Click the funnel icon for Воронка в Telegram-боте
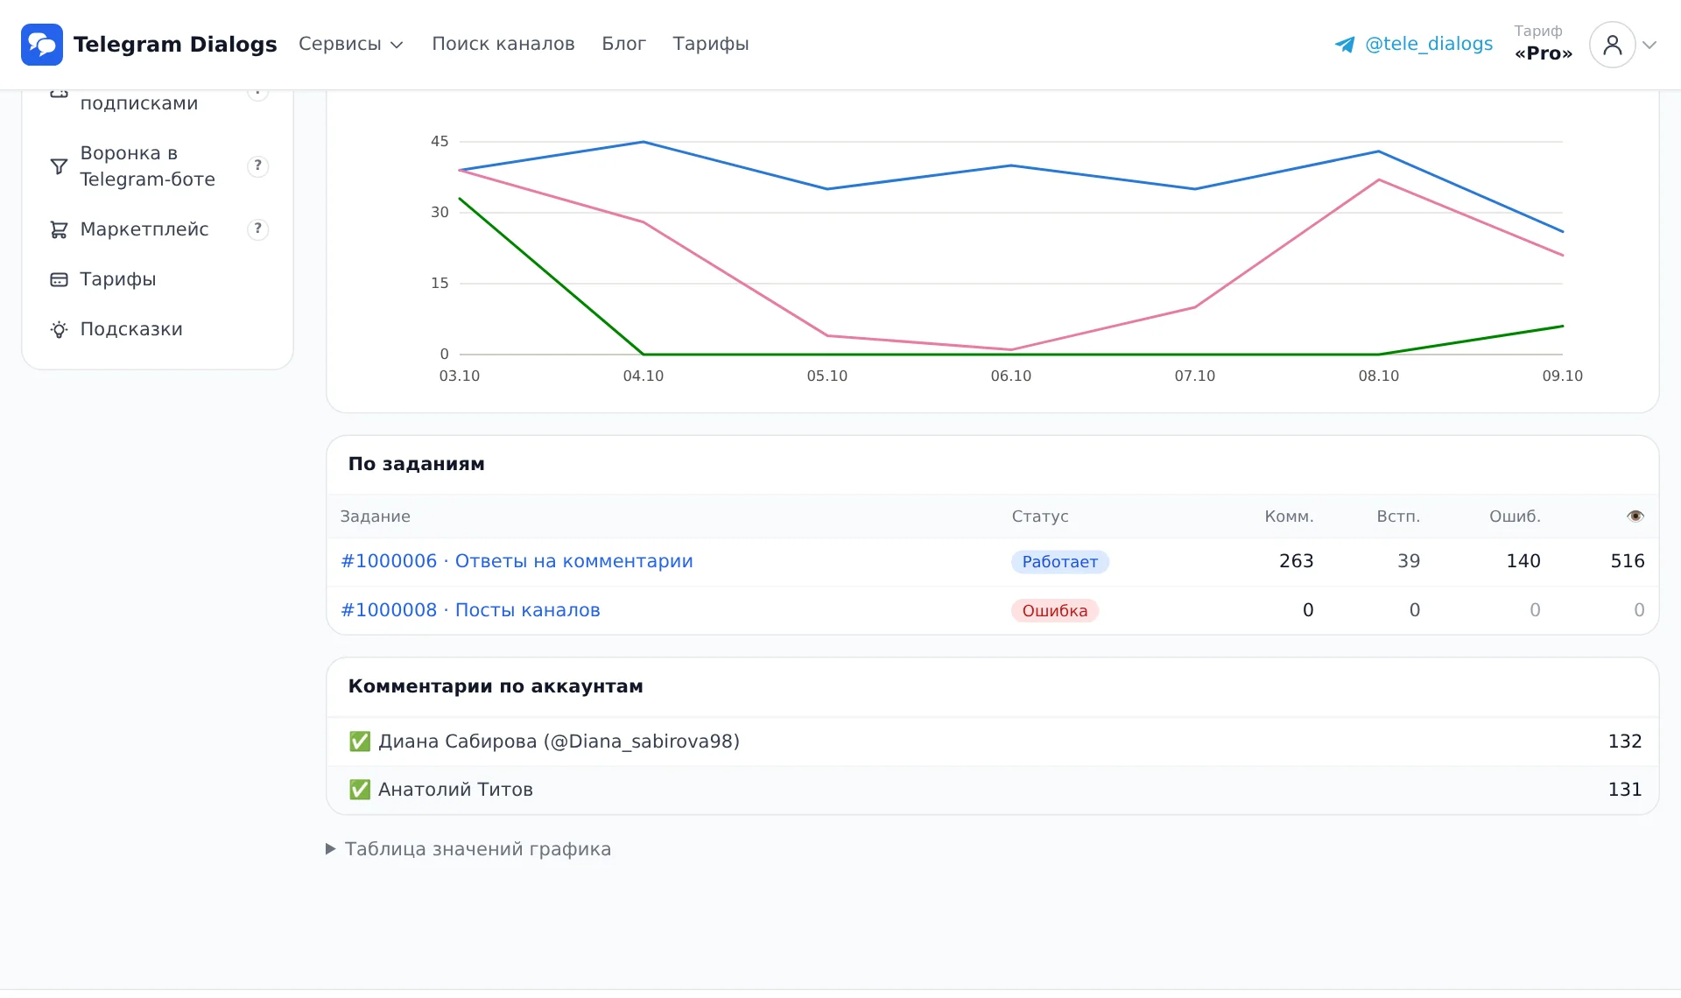 59,166
